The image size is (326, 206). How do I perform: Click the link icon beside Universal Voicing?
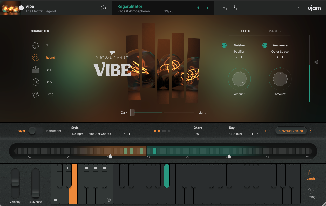click(267, 131)
